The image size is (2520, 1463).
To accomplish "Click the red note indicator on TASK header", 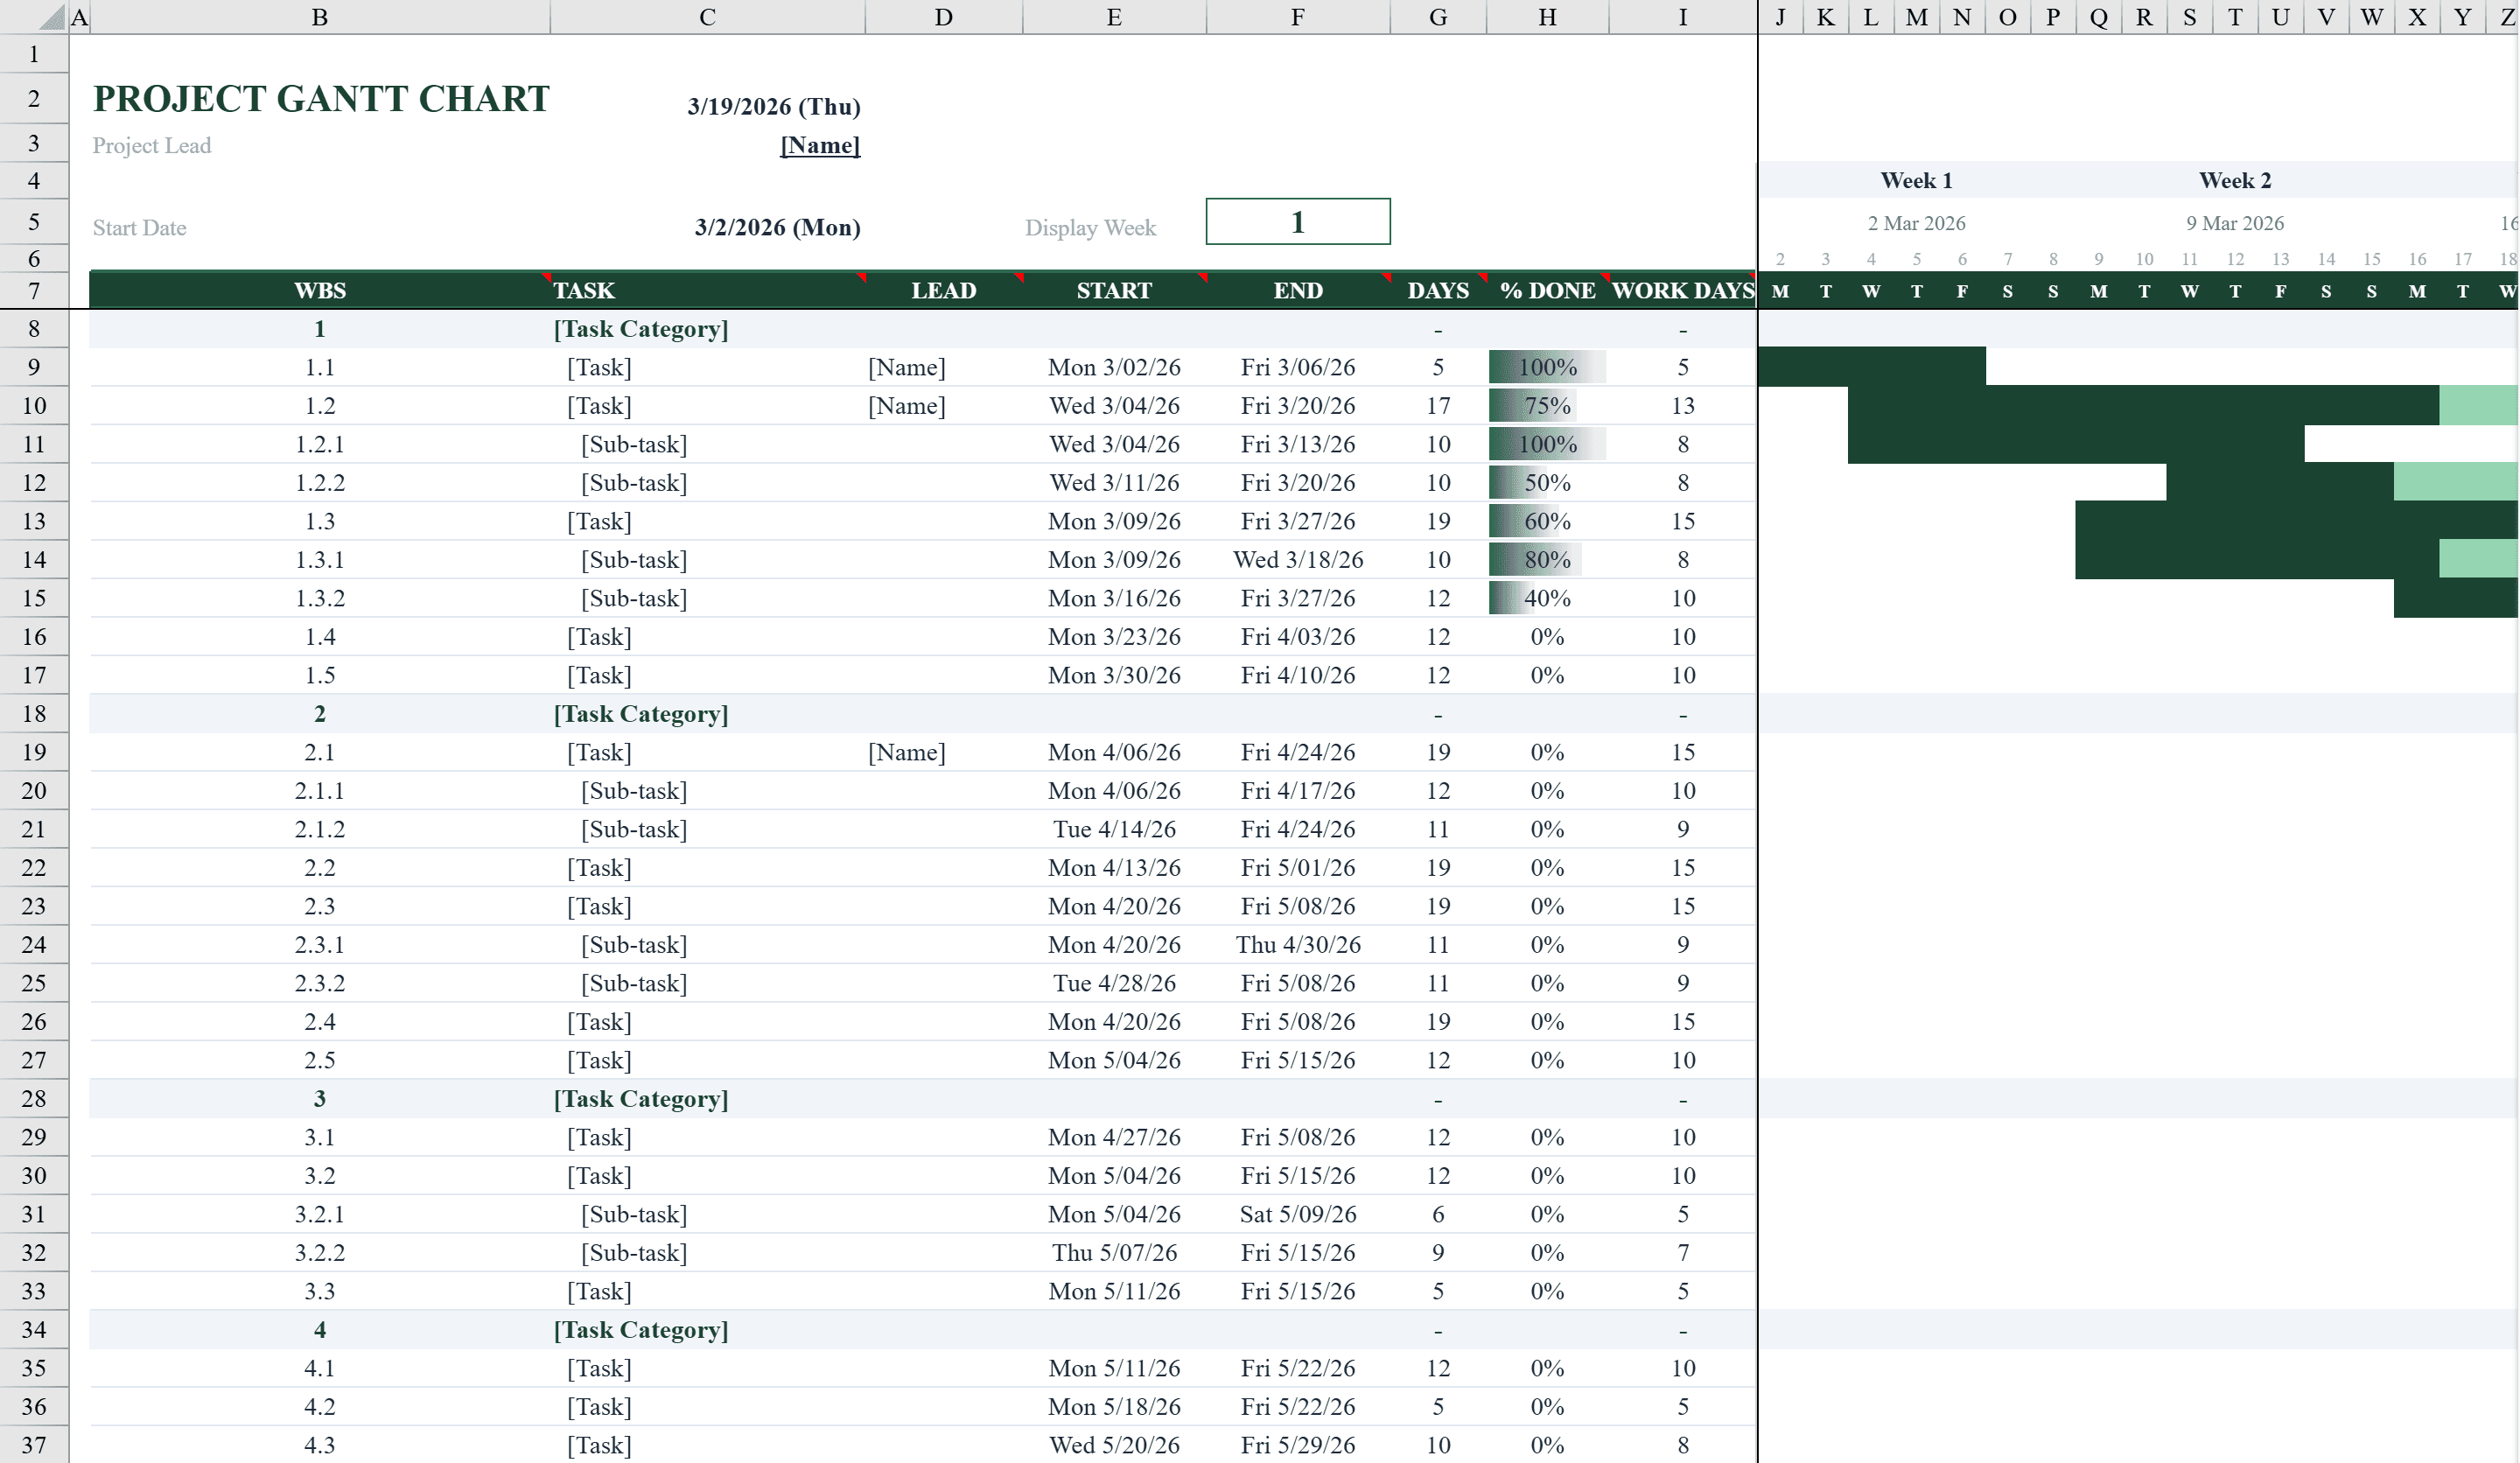I will pos(862,280).
